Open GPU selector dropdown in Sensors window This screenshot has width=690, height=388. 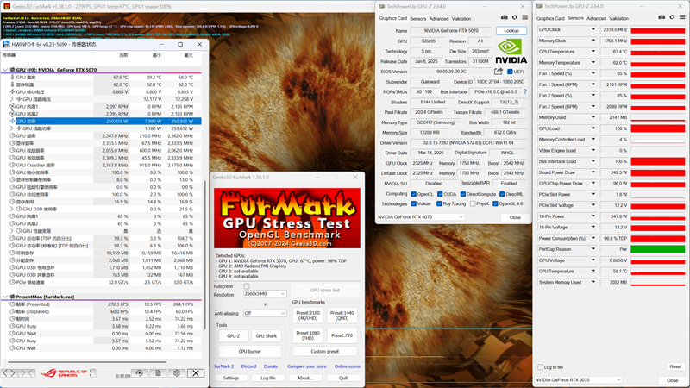click(578, 379)
